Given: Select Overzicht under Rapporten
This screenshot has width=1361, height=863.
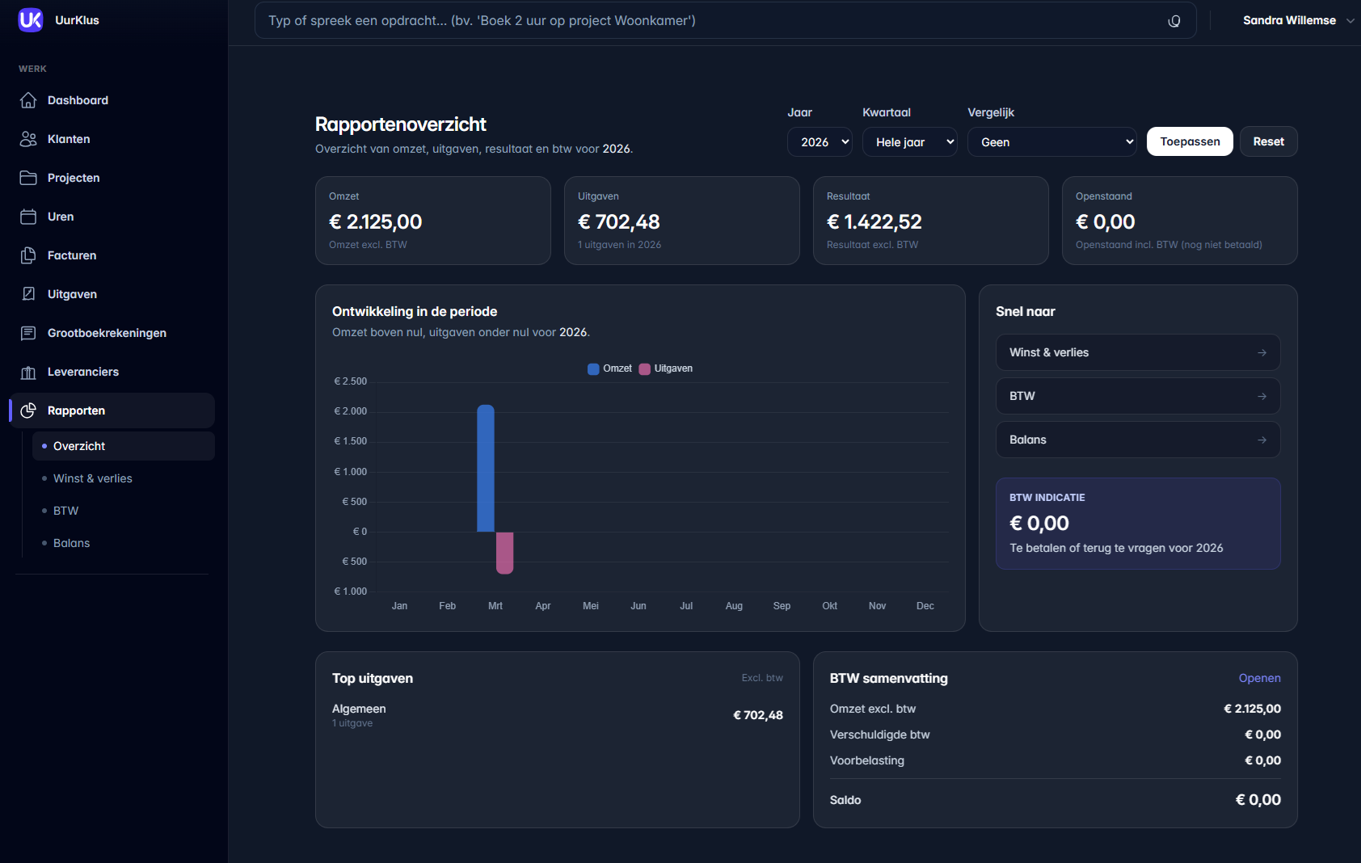Looking at the screenshot, I should tap(78, 445).
